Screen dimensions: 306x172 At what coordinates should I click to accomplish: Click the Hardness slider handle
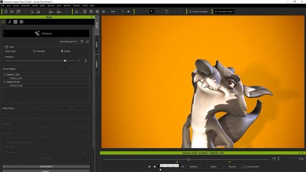[x=65, y=61]
